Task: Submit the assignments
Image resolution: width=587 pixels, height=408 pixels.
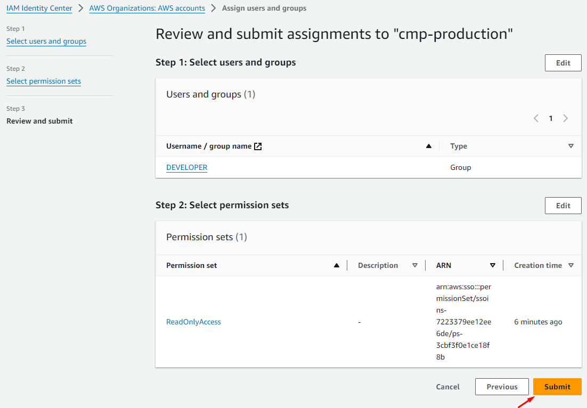Action: pyautogui.click(x=557, y=387)
